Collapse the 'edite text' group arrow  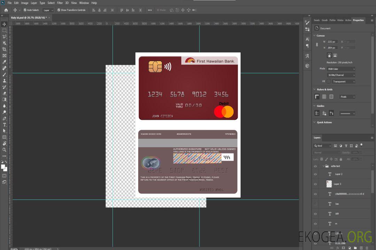pyautogui.click(x=323, y=166)
